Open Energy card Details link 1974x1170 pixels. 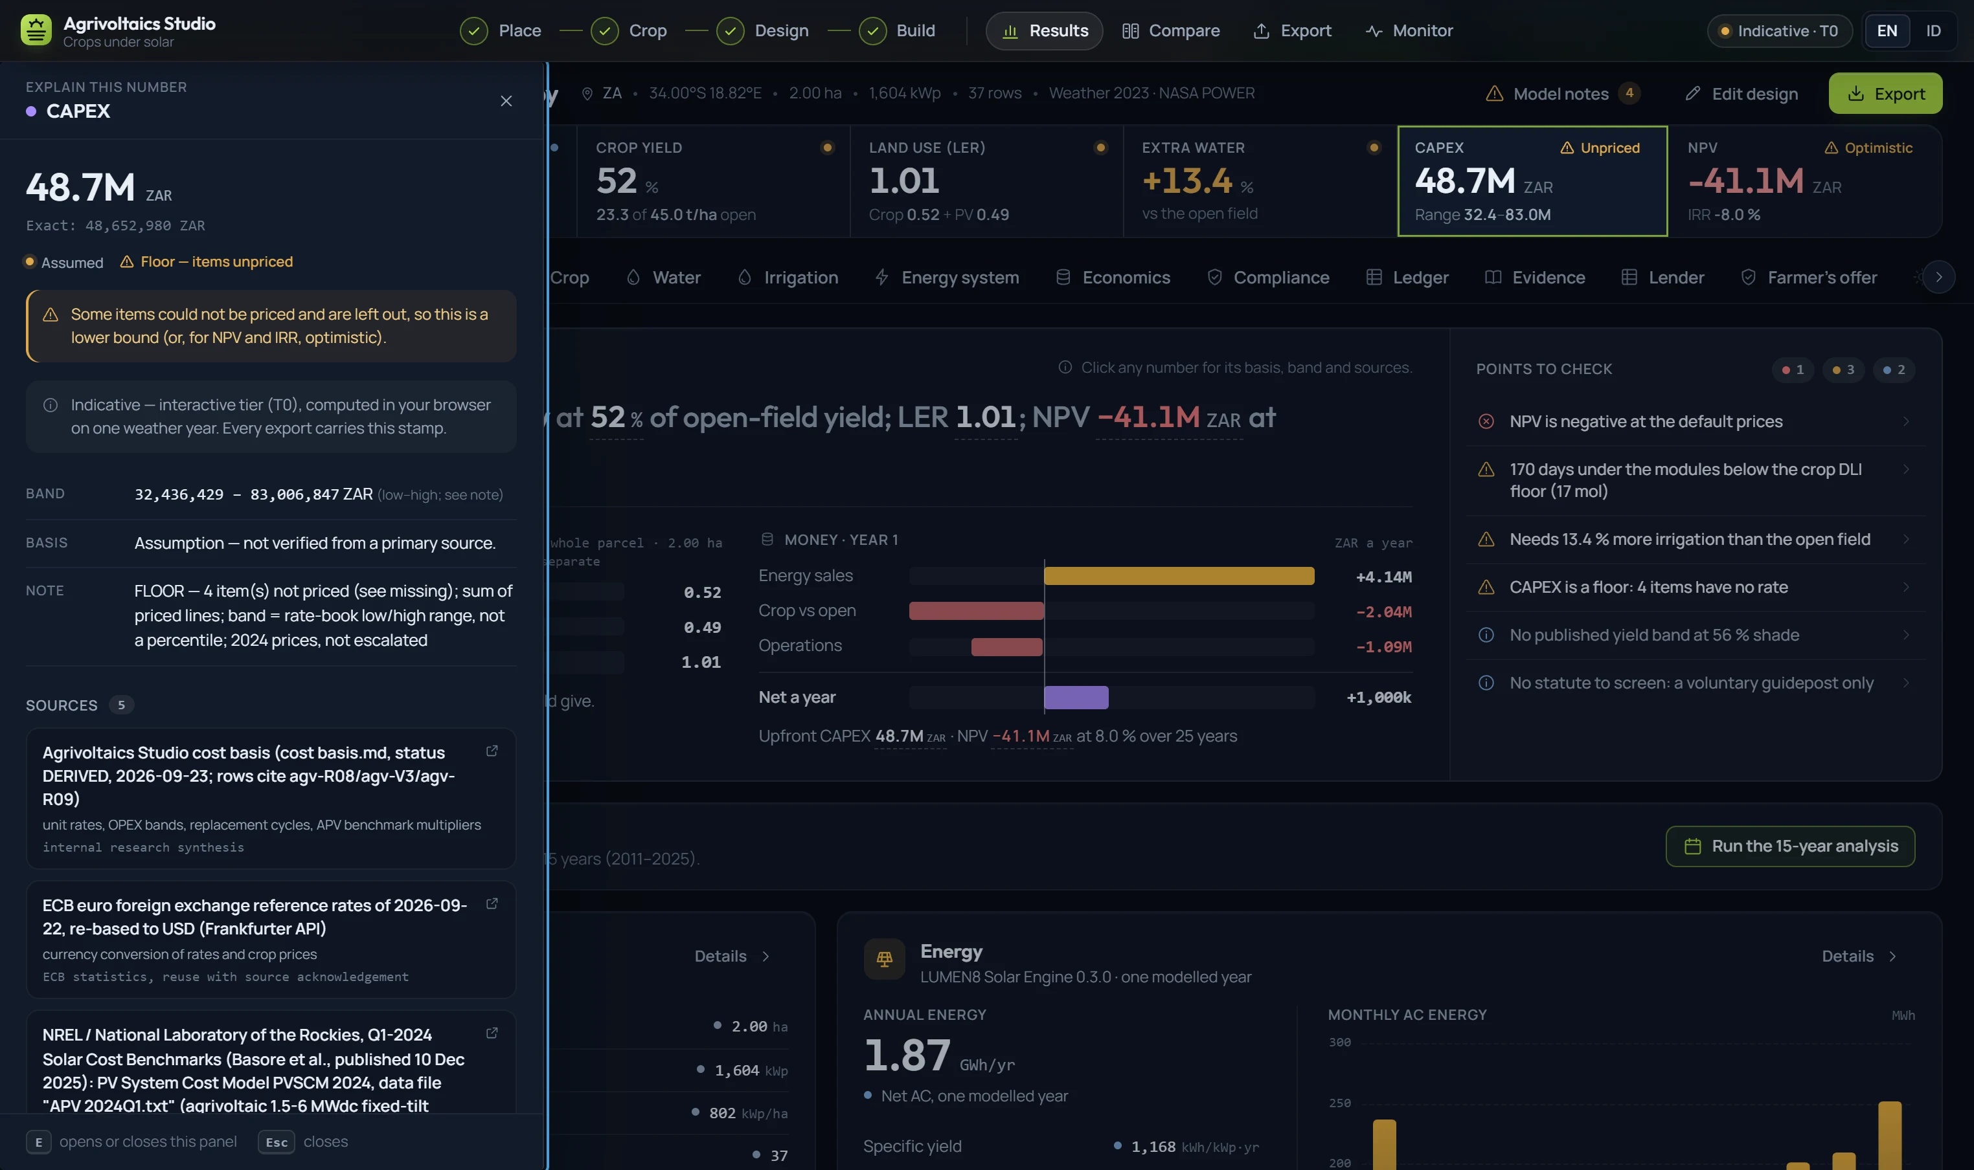(1859, 956)
